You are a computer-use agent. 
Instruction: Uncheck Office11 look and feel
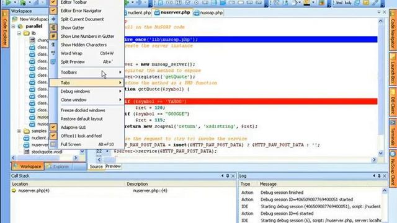tap(53, 136)
